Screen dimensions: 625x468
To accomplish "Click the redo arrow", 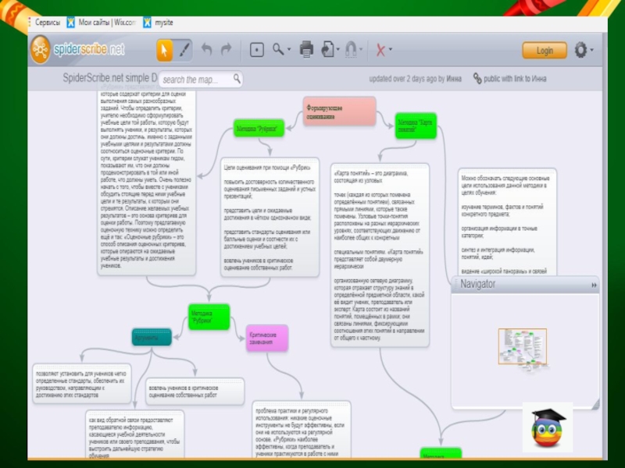I will 226,50.
